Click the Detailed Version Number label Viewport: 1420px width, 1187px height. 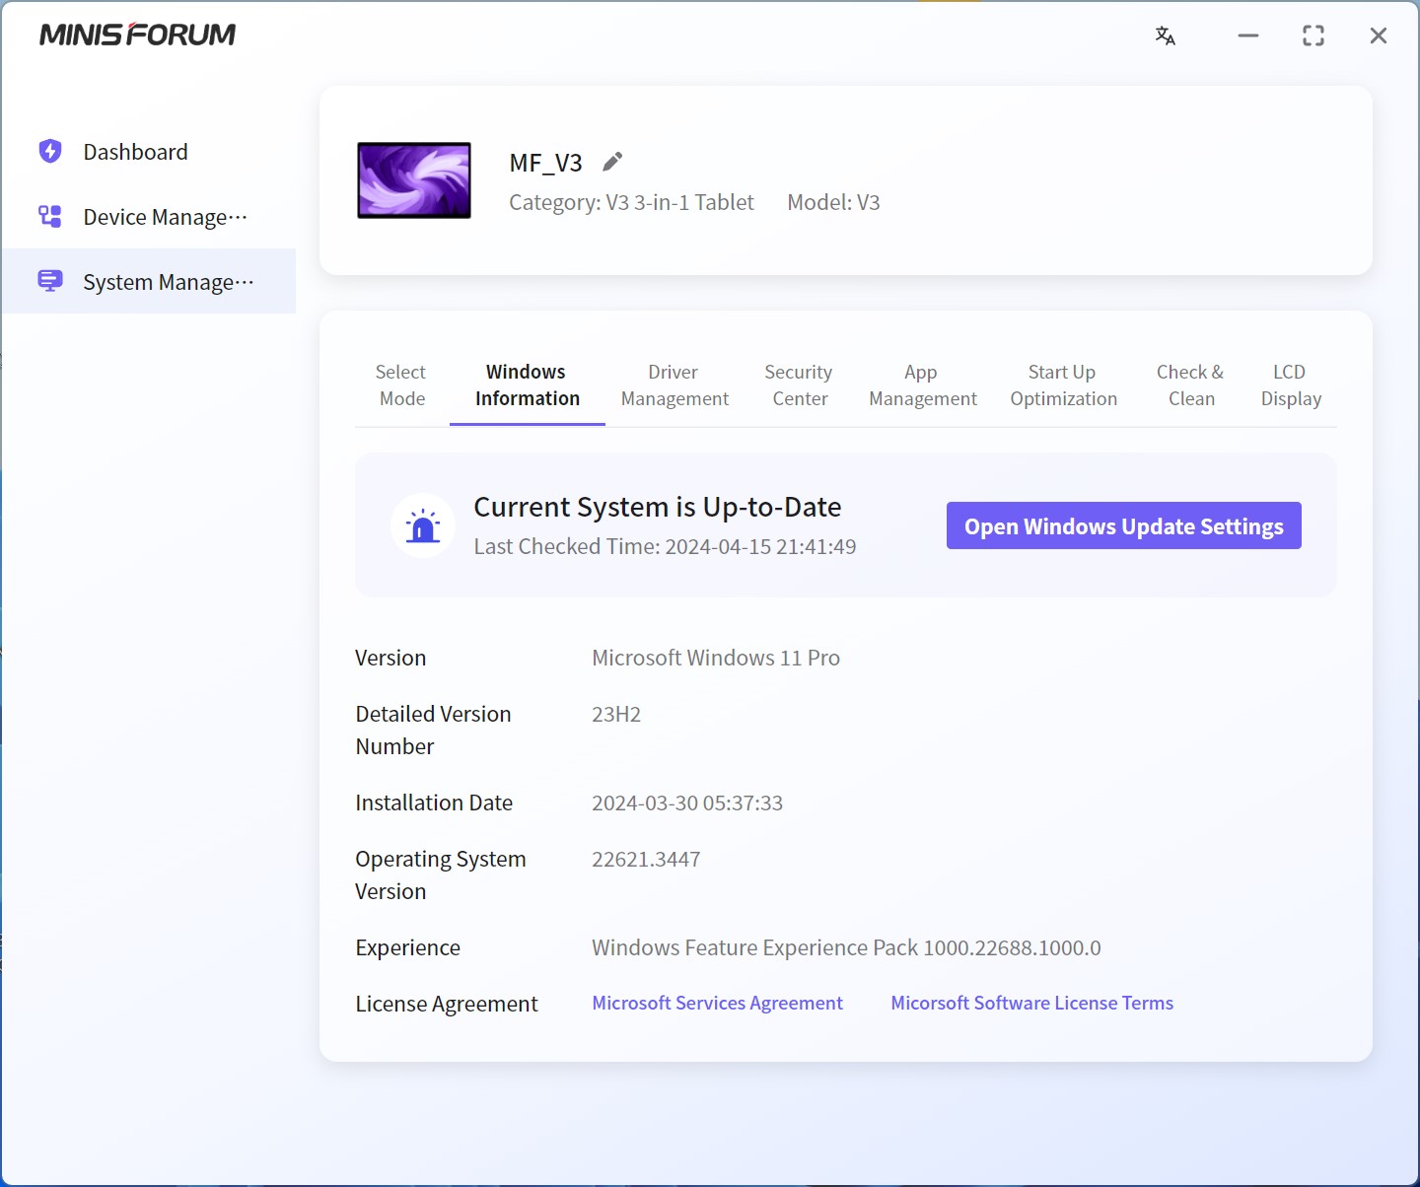pos(433,730)
